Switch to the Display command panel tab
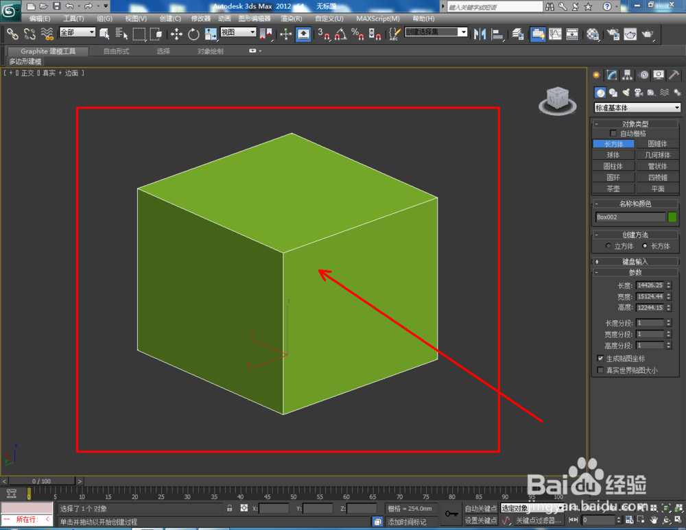The image size is (686, 530). pyautogui.click(x=659, y=75)
